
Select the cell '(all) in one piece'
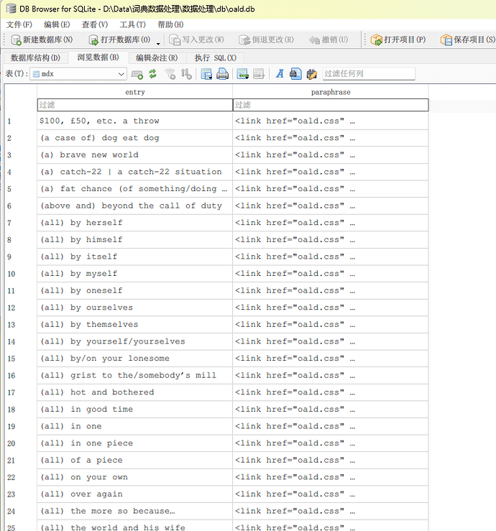(135, 443)
